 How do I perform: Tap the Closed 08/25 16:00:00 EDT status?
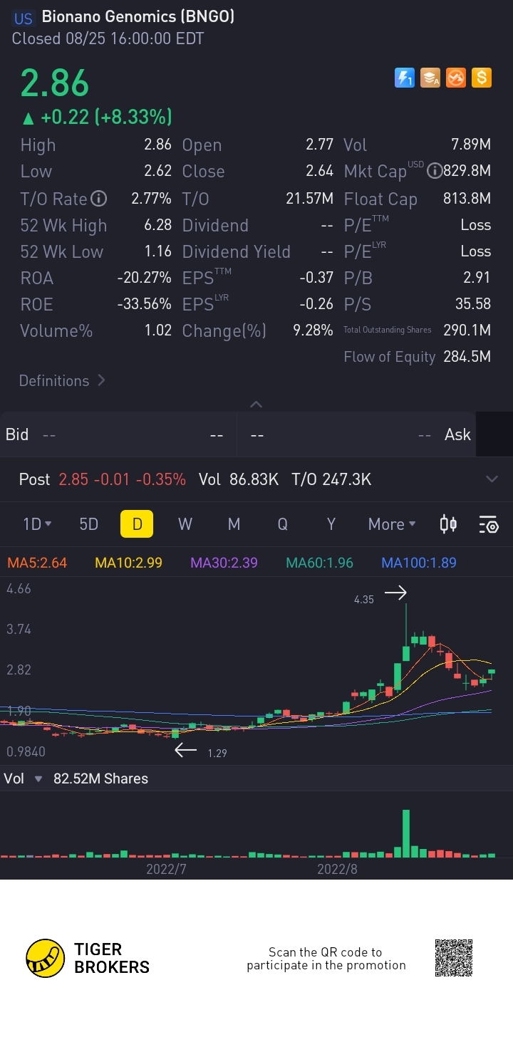tap(108, 38)
